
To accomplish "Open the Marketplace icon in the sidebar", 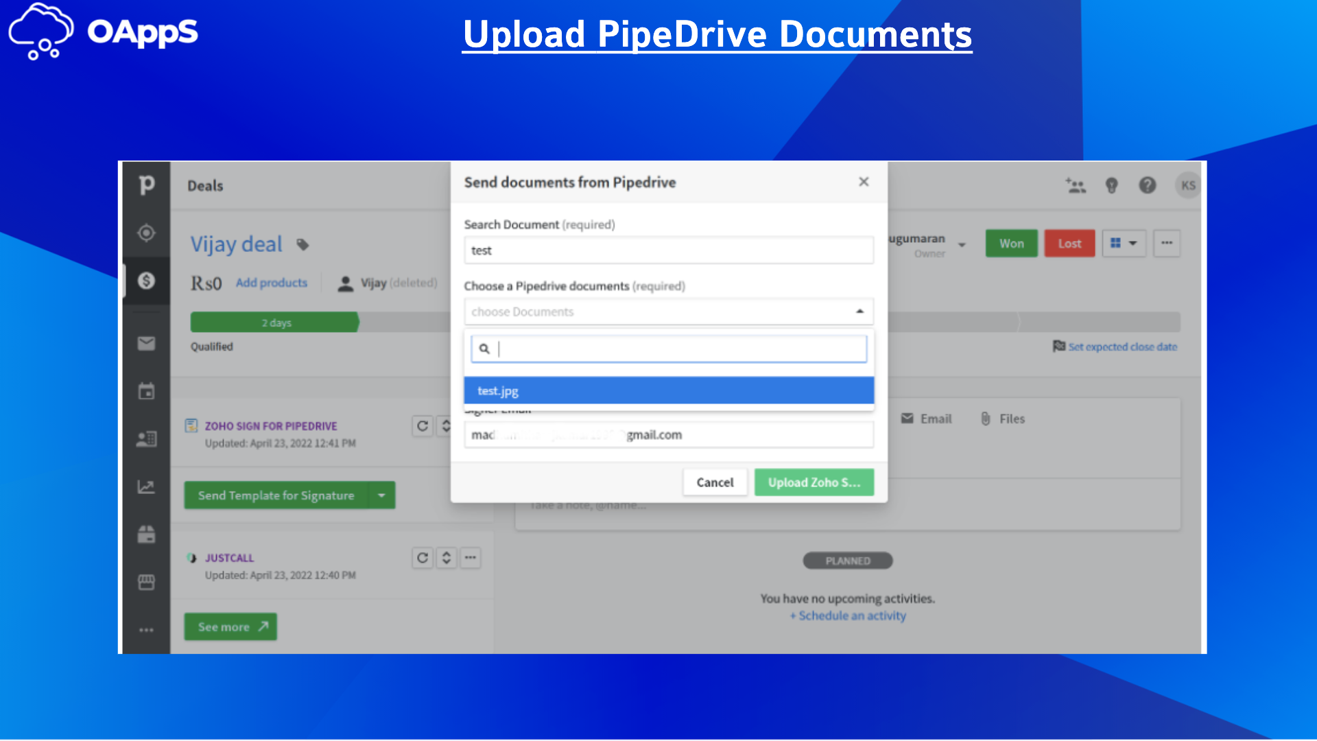I will (x=146, y=582).
